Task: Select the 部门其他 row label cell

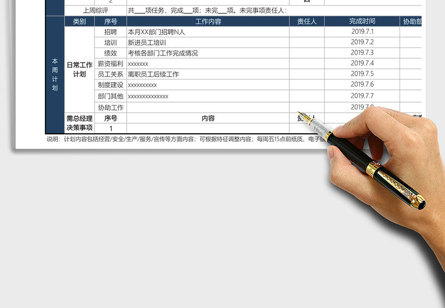Action: [x=110, y=96]
